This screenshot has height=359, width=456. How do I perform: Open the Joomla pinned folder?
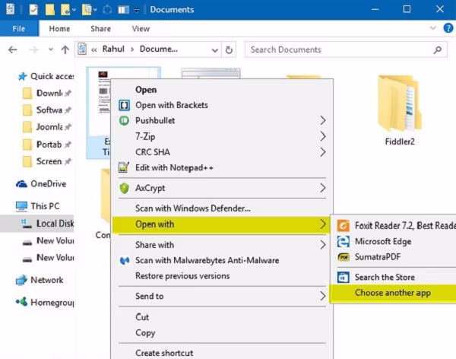click(47, 127)
